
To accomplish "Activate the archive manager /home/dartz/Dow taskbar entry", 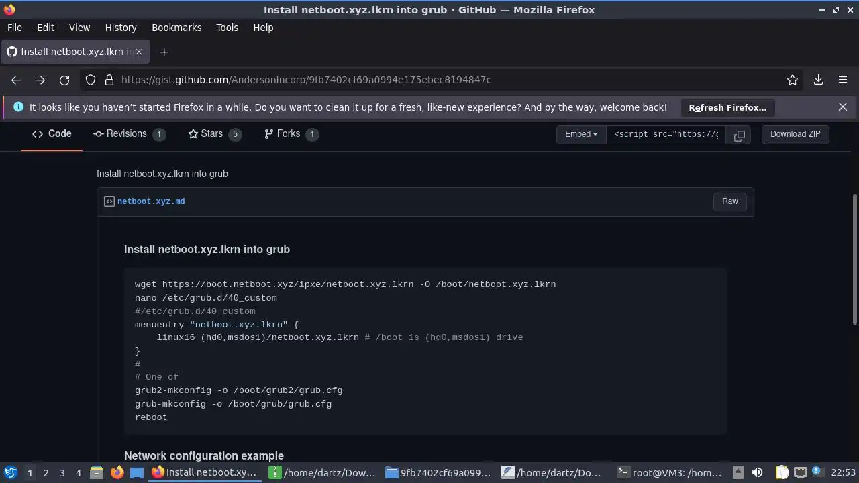I will (x=323, y=472).
